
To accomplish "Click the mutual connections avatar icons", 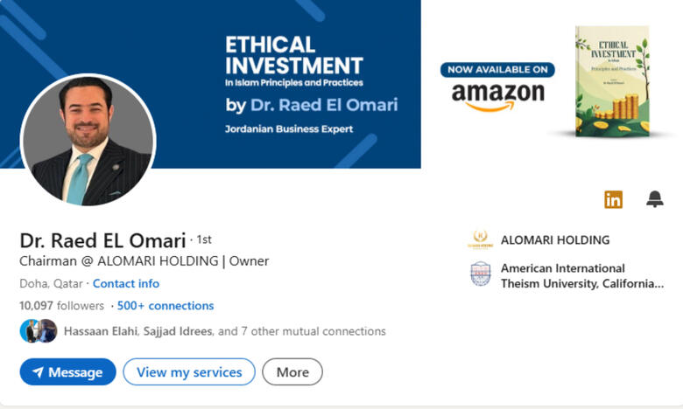I will (38, 331).
